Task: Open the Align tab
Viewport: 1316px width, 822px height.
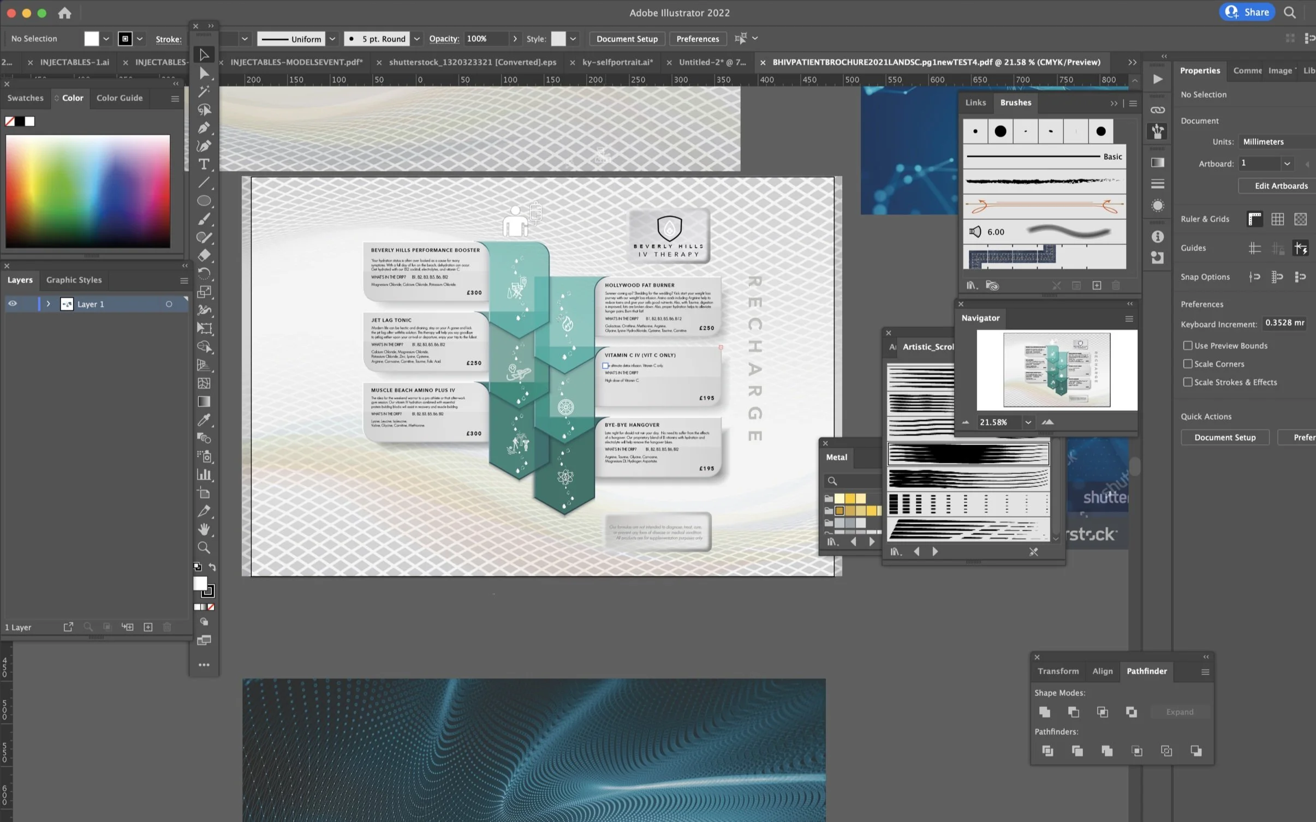Action: click(x=1102, y=671)
